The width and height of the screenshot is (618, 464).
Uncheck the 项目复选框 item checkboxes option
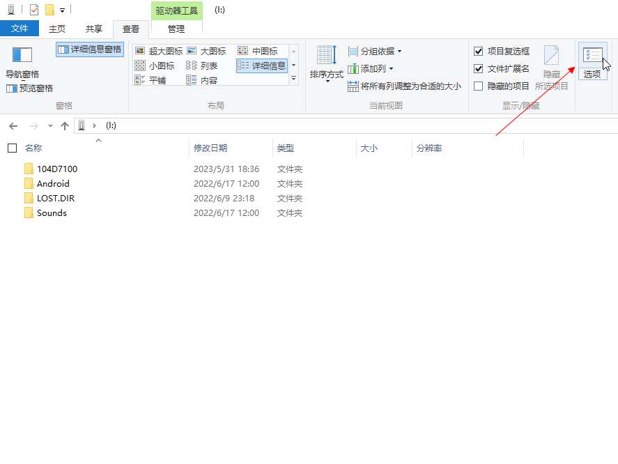click(478, 52)
